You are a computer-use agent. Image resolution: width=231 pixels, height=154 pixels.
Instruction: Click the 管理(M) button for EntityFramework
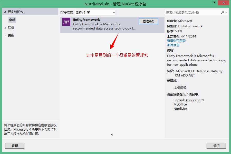[x=148, y=21]
